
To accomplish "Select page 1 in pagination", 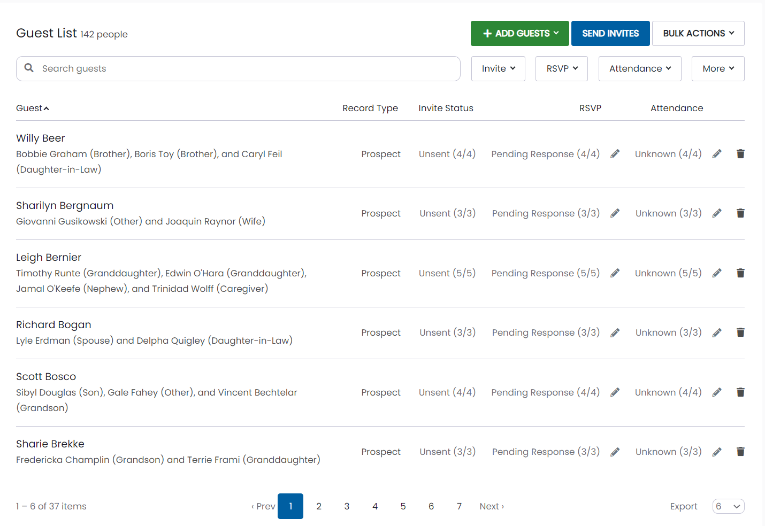I will pyautogui.click(x=290, y=506).
